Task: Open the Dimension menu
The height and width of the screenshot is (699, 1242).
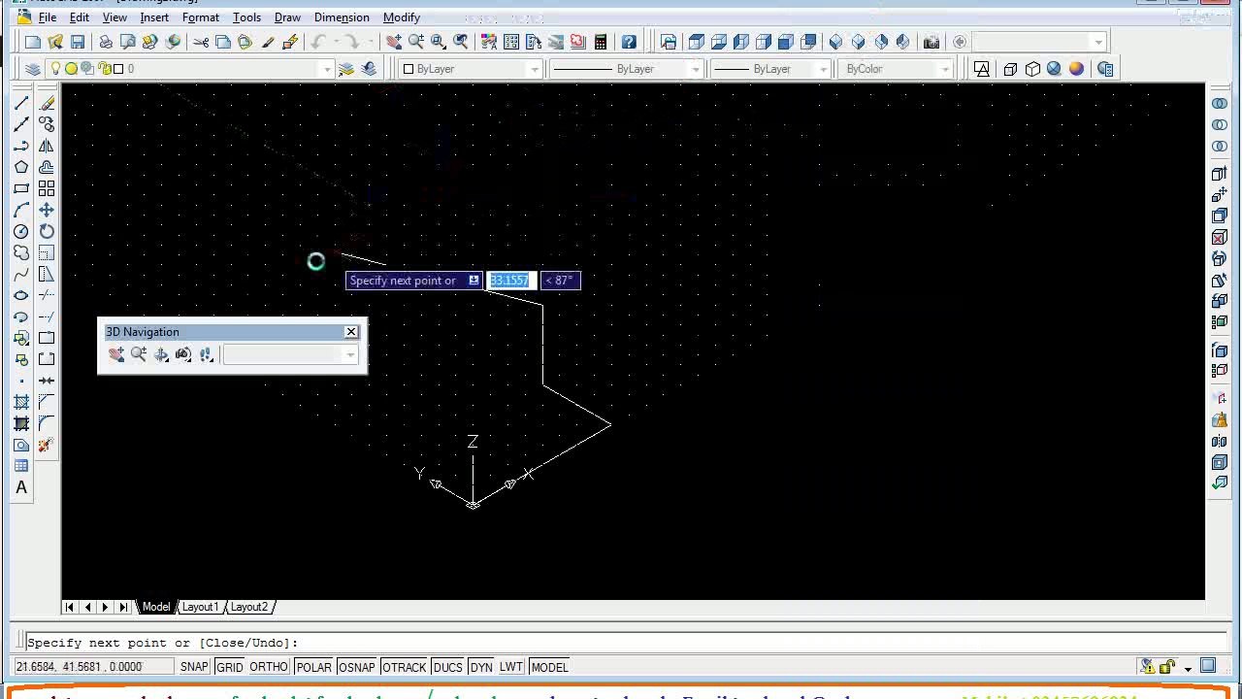Action: coord(342,17)
